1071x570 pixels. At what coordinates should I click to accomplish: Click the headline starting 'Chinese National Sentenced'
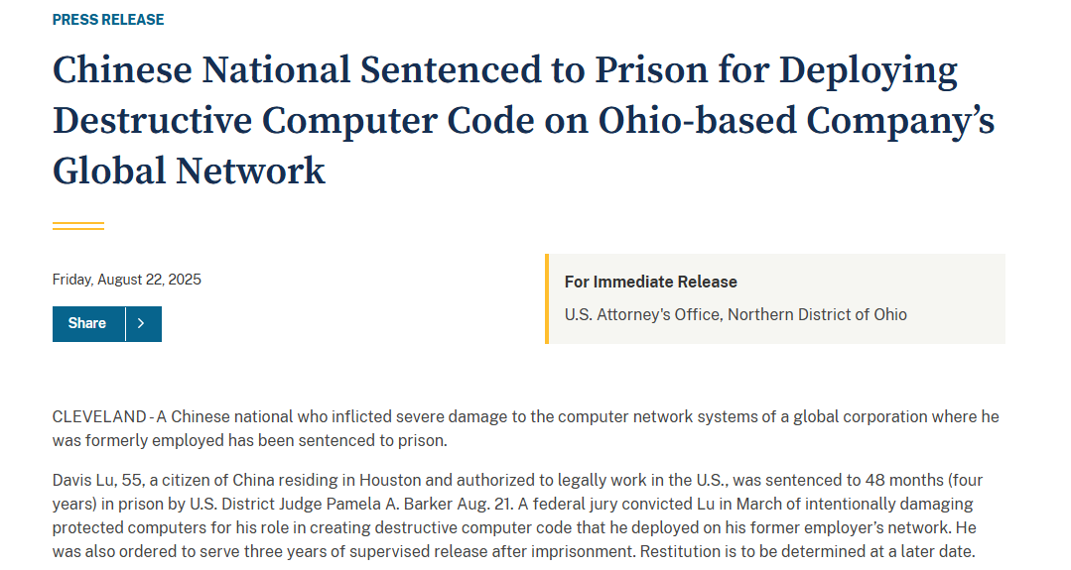[x=504, y=71]
